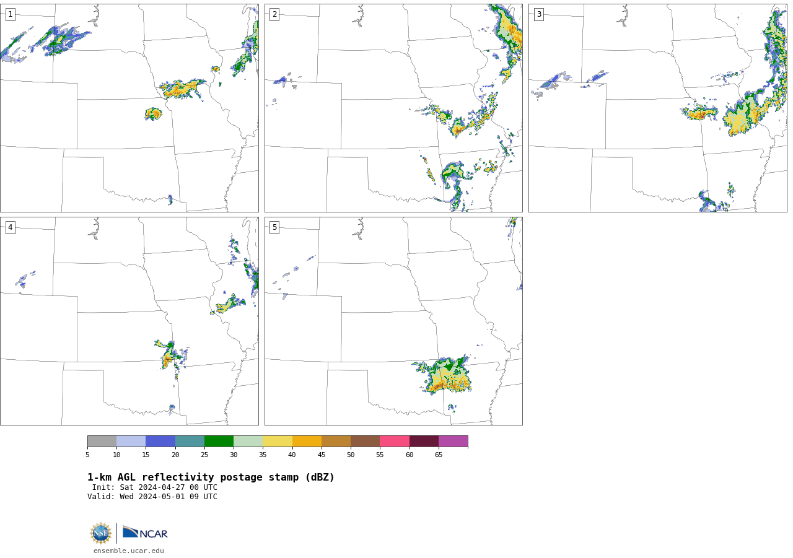Click the colorbar tick label 30
This screenshot has width=793, height=558.
pos(234,455)
